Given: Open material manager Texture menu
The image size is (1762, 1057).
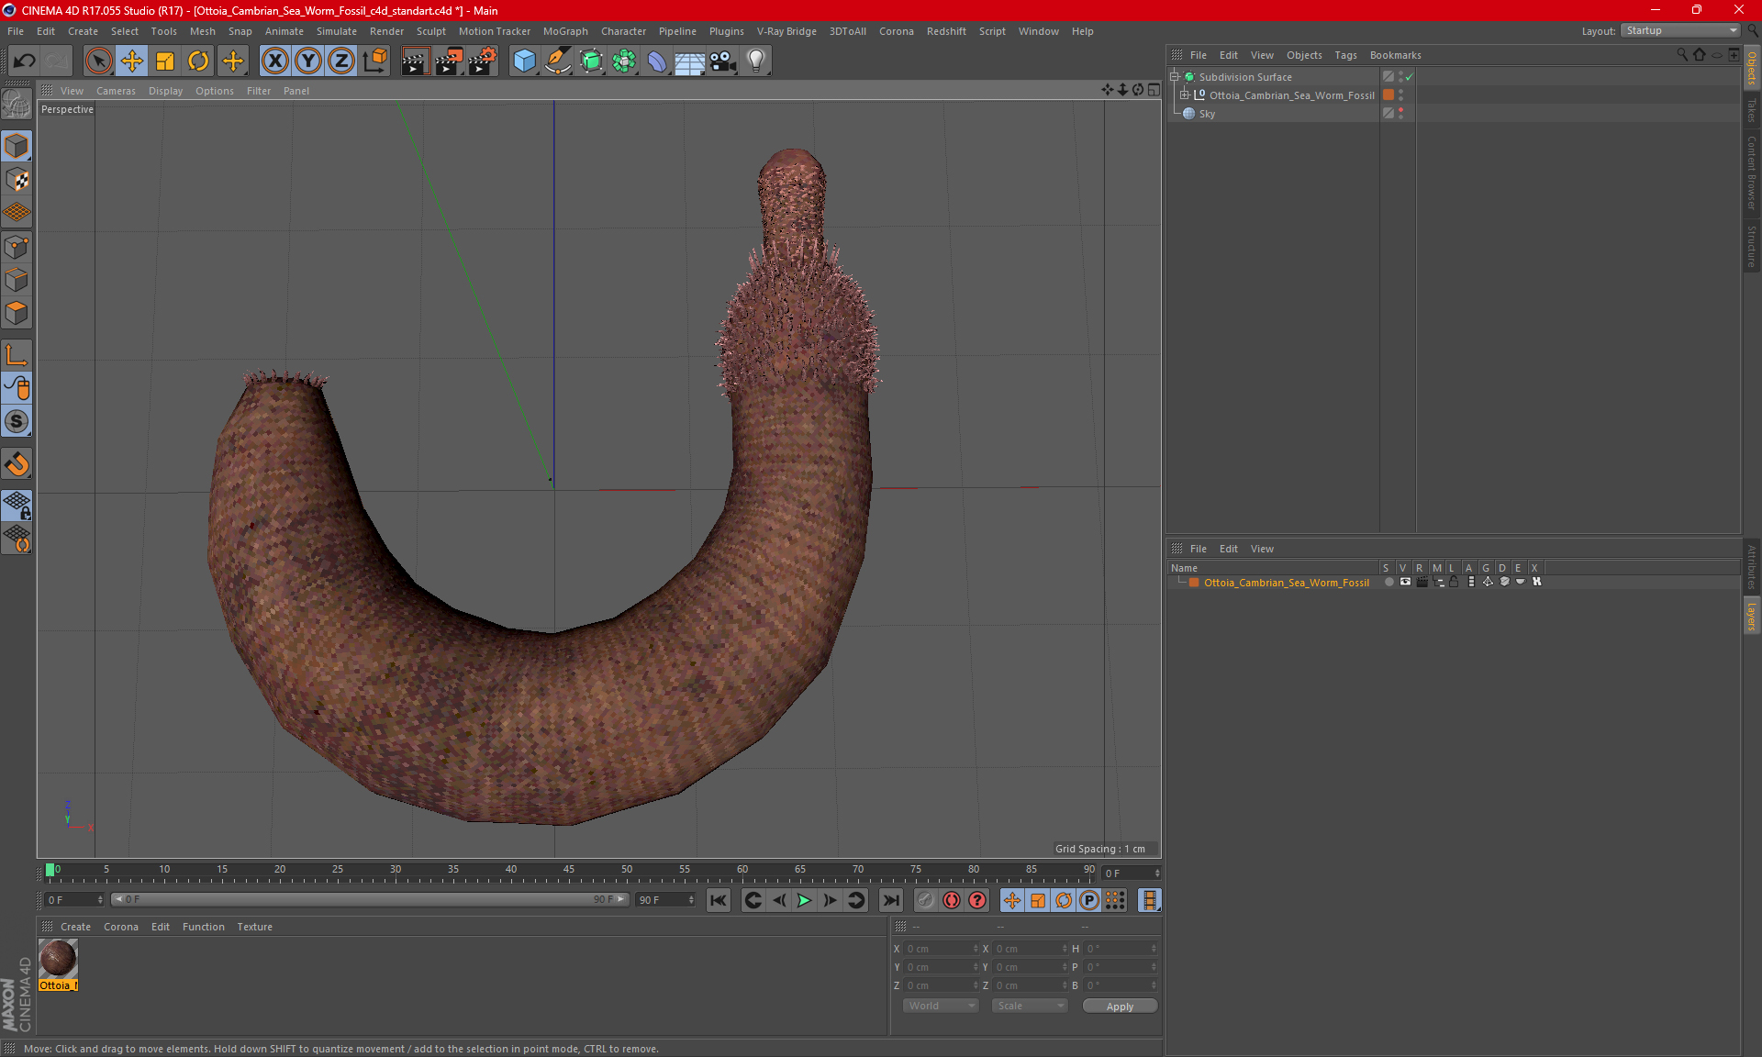Looking at the screenshot, I should pos(254,927).
